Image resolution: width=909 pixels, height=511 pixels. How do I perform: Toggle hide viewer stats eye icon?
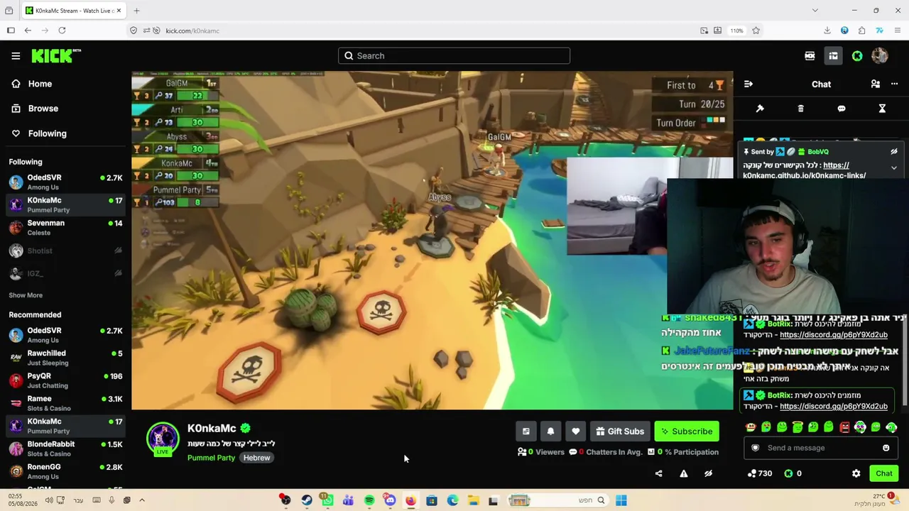click(x=708, y=473)
